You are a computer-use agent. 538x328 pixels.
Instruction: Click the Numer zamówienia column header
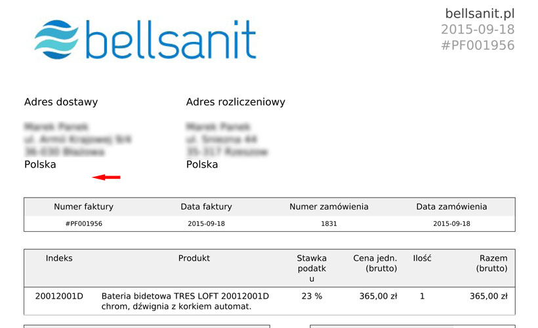pos(329,207)
